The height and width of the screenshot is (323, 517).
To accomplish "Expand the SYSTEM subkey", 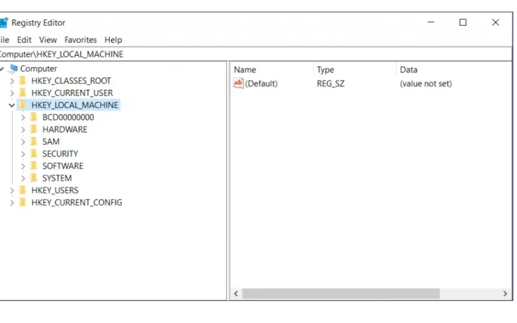I will pyautogui.click(x=23, y=179).
